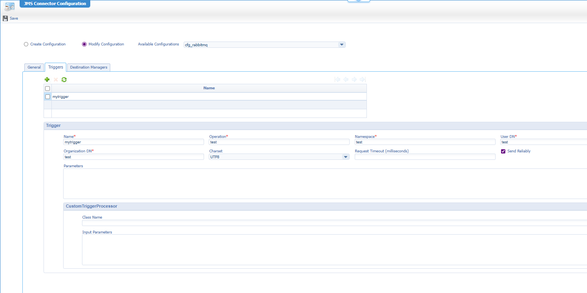The height and width of the screenshot is (293, 587).
Task: Click the JMS Connector application icon
Action: (9, 6)
